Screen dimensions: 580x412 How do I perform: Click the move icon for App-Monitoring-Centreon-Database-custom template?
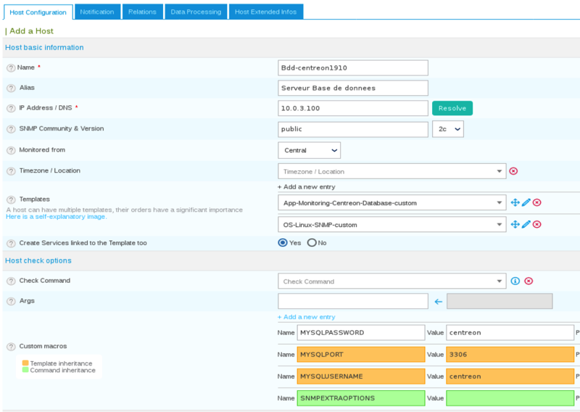tap(515, 203)
